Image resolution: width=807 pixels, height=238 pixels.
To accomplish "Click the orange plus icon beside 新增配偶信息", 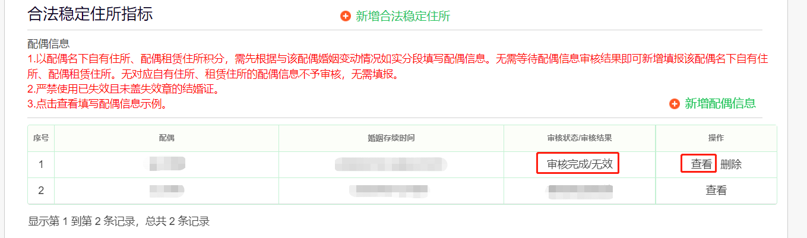I will pos(674,104).
